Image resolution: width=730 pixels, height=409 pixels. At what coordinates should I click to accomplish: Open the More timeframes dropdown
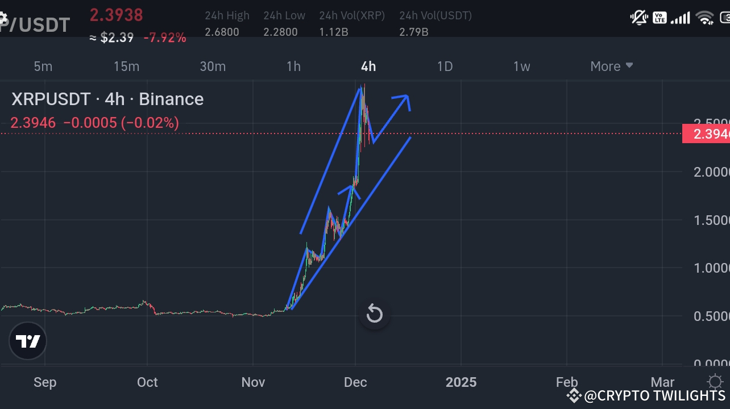[604, 66]
